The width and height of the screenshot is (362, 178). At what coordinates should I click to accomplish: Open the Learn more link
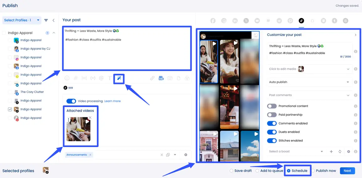pyautogui.click(x=112, y=101)
